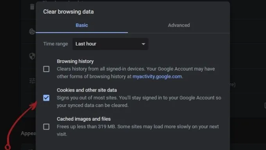
Task: Click the Clear browsing data dialog title
Action: (68, 12)
